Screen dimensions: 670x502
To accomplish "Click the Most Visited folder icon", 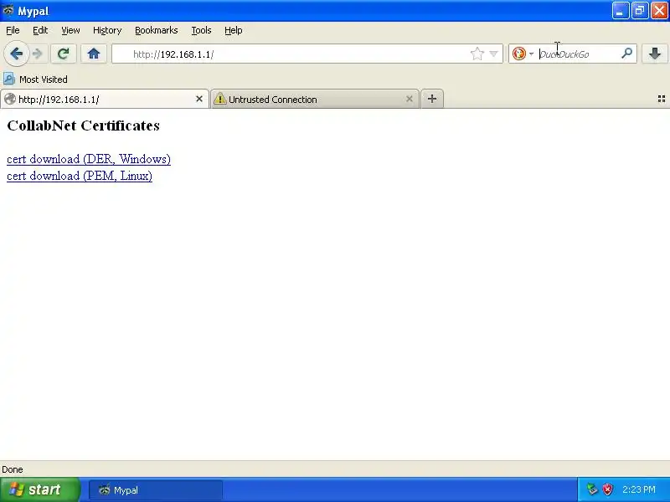I will (x=9, y=79).
